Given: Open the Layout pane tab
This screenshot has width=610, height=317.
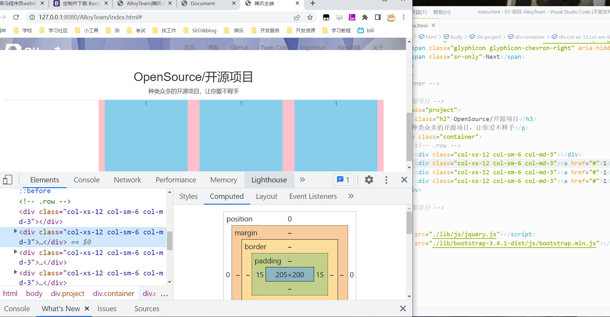Looking at the screenshot, I should [x=267, y=196].
